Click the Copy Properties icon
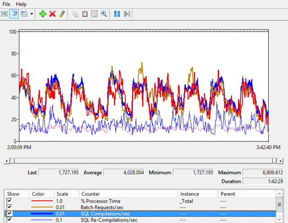Screen dimensions: 288x223 (x=76, y=14)
